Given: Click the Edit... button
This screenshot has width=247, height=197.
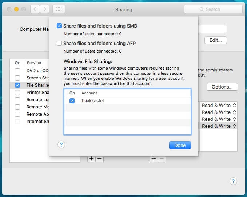Looking at the screenshot, I should [215, 40].
